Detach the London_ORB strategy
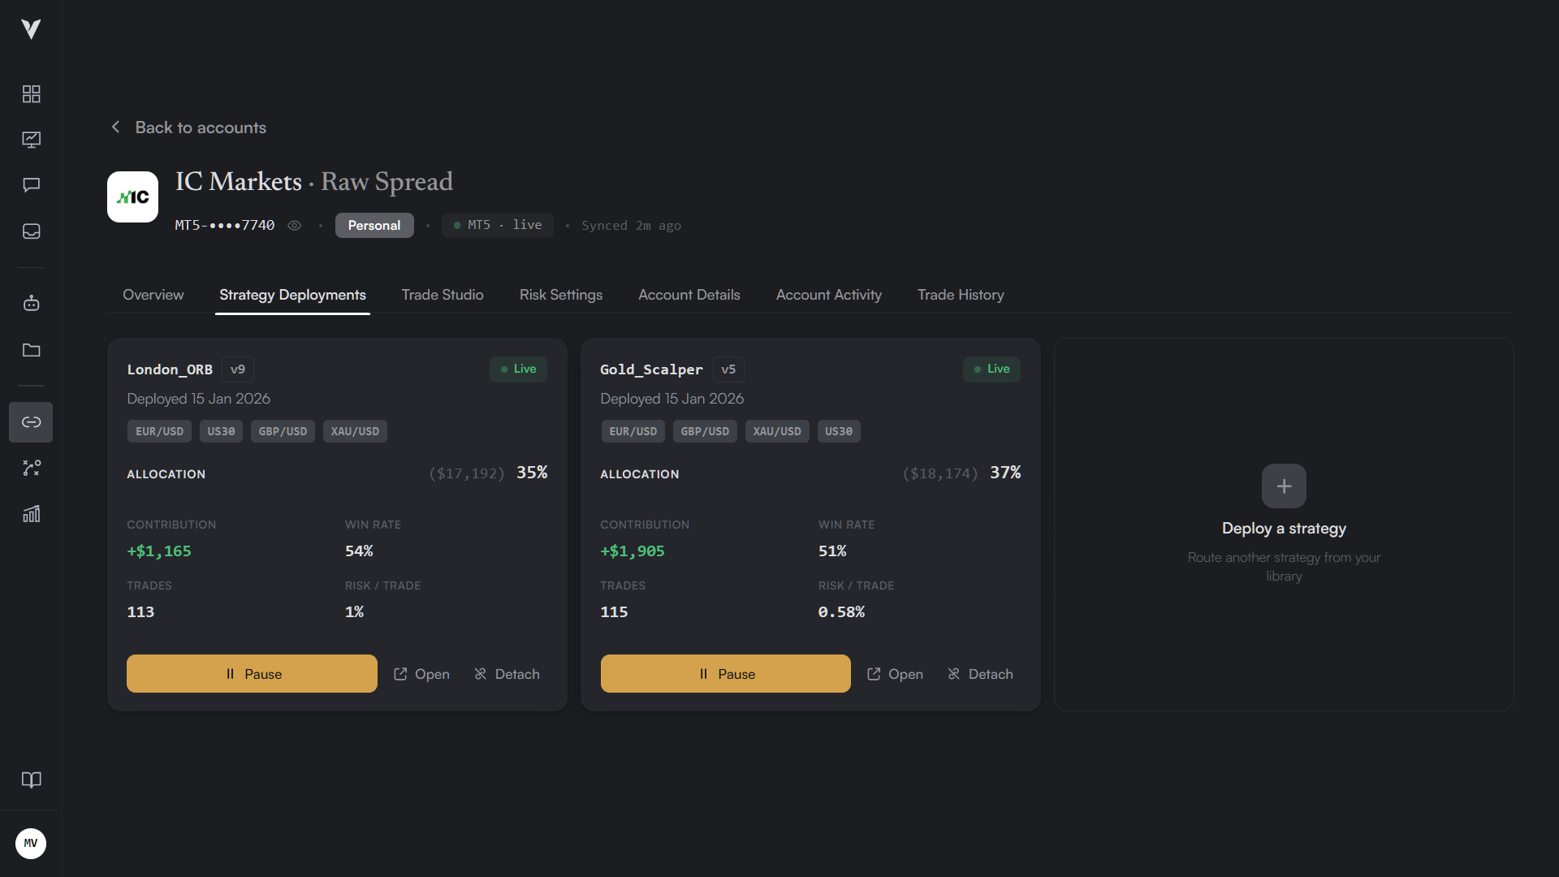1559x877 pixels. tap(507, 674)
